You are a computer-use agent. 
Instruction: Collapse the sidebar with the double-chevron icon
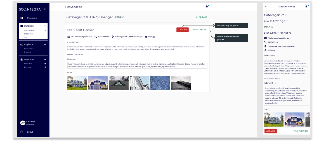[44, 9]
